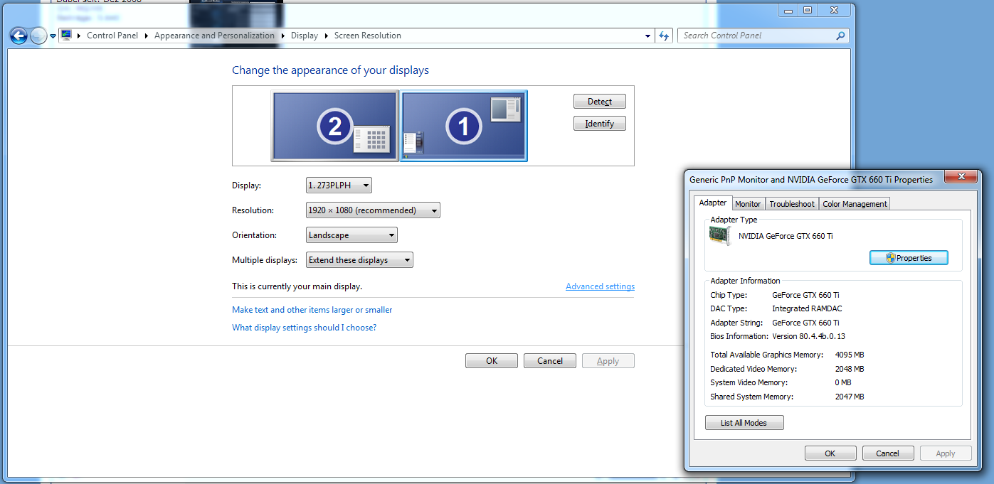This screenshot has height=484, width=994.
Task: Click the Bios Information version text
Action: [x=808, y=336]
